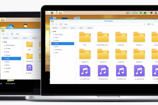Open the CPU and RAM resource monitor widget

coord(129,13)
